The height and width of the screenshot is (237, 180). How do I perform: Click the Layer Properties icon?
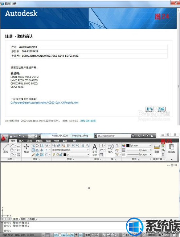tap(54, 145)
